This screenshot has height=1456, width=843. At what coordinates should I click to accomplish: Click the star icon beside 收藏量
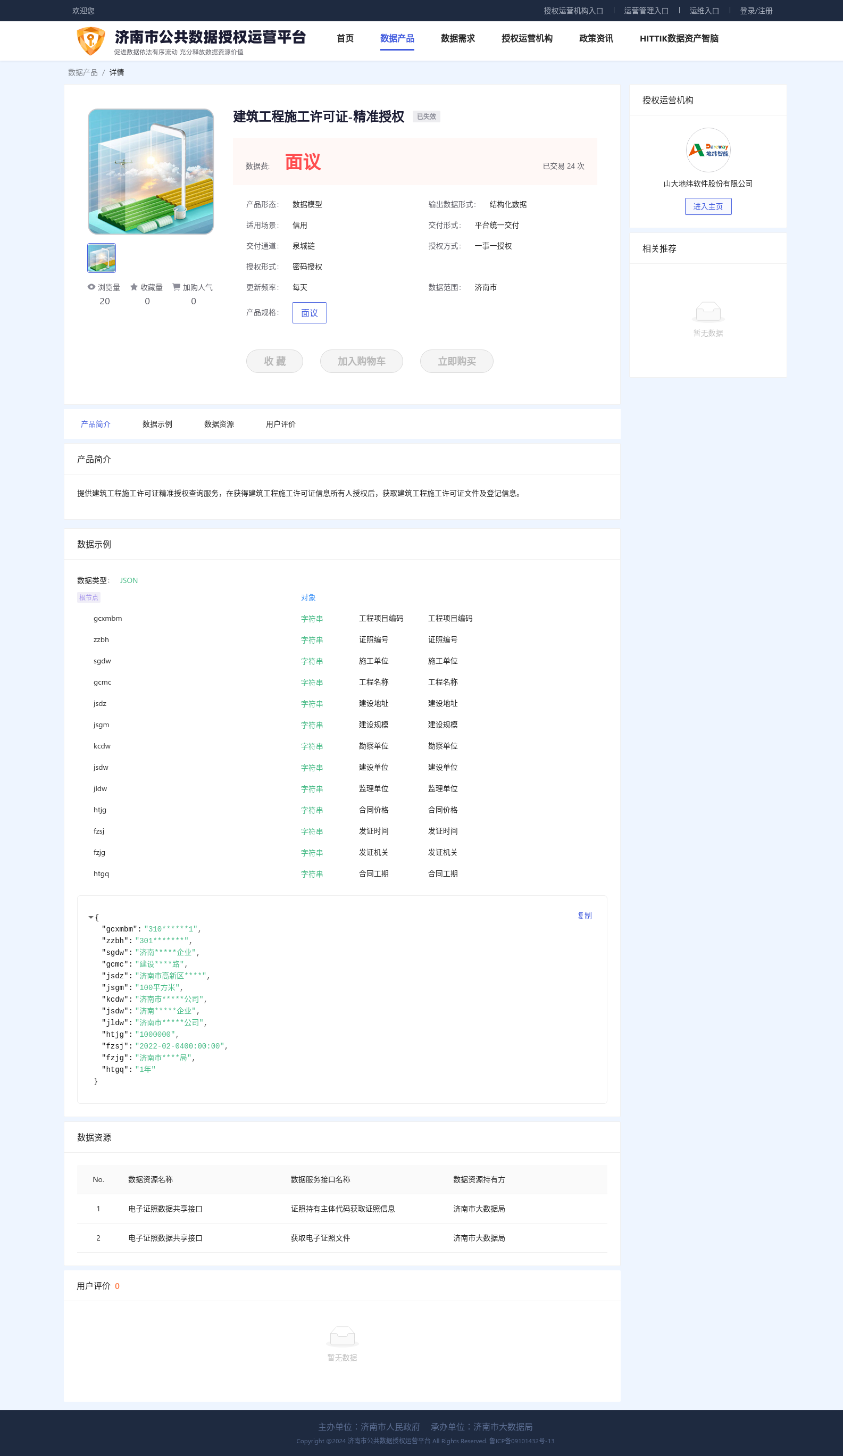pos(134,287)
